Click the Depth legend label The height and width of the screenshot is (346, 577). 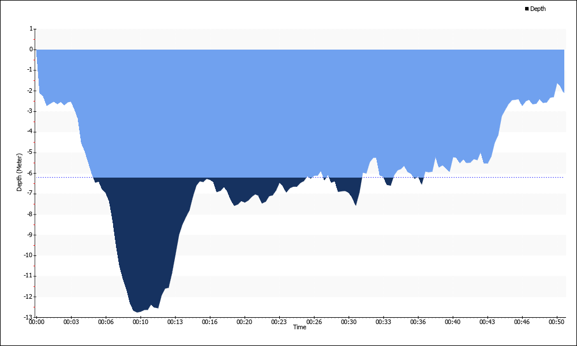tap(538, 9)
